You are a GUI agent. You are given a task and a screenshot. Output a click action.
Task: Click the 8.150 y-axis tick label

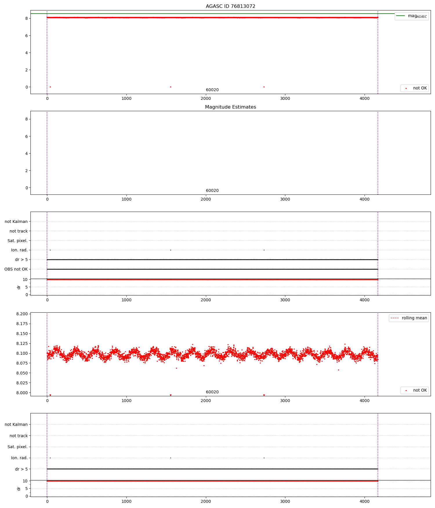tap(22, 334)
